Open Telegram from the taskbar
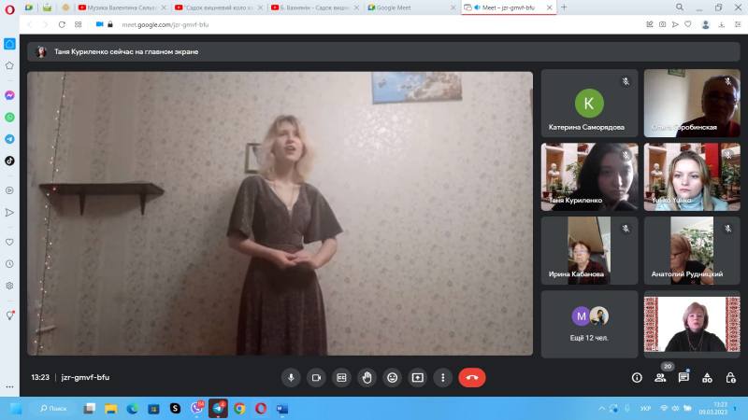Screen dimensions: 748x420 click(218, 409)
